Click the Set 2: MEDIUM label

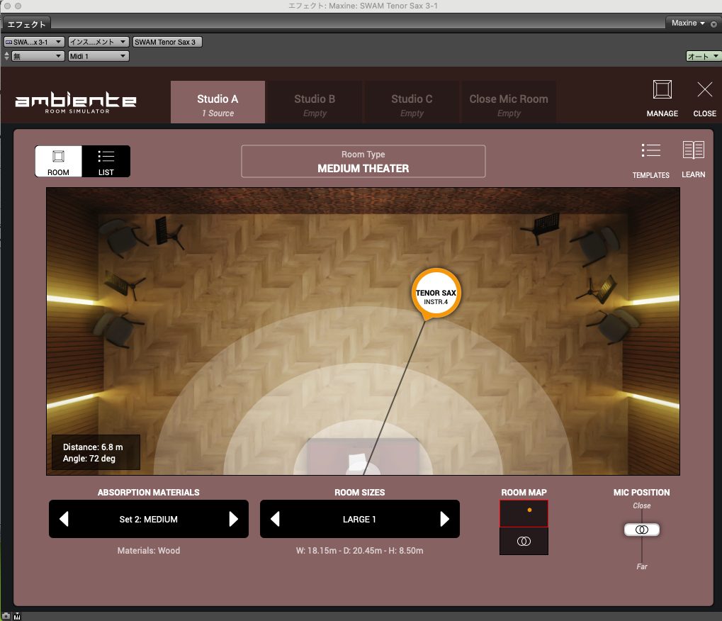click(148, 519)
